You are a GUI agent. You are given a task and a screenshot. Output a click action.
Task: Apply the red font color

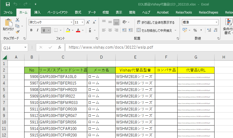[x=78, y=30]
